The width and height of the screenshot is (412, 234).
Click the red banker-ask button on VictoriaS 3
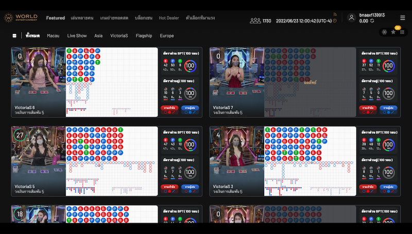tap(368, 189)
